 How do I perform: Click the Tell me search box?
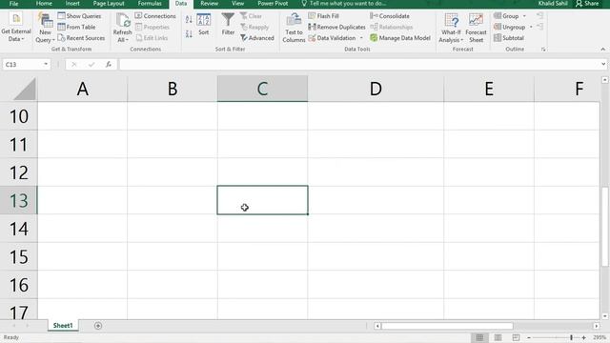[x=344, y=4]
